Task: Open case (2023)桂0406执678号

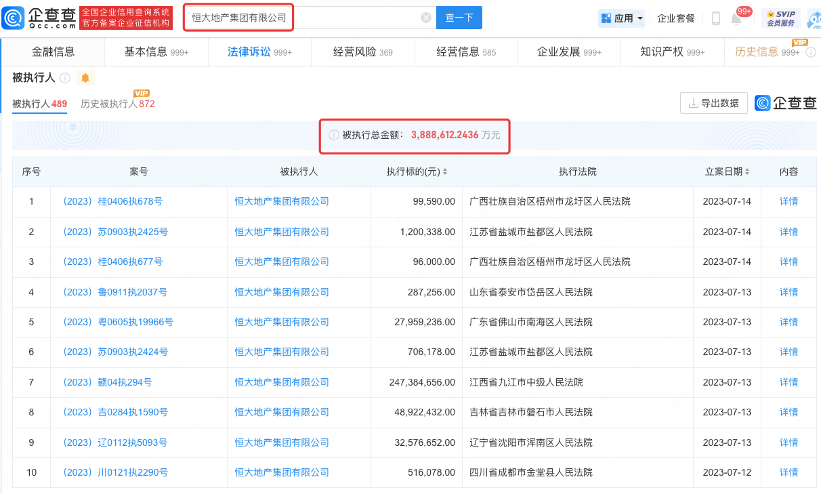Action: (112, 201)
